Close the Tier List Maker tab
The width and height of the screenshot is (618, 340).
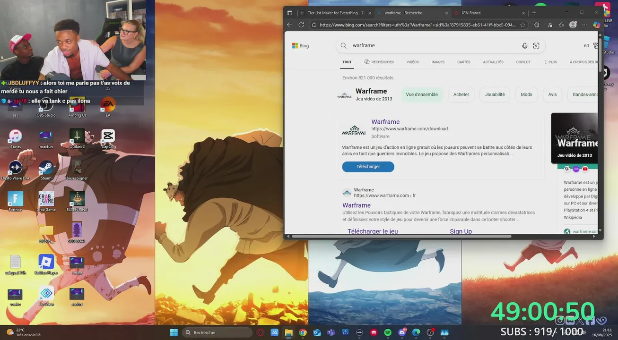pos(370,13)
